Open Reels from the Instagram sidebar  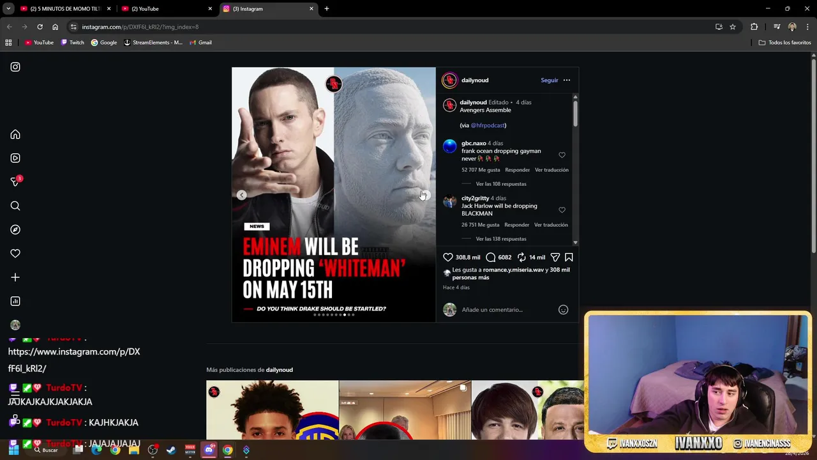point(15,158)
